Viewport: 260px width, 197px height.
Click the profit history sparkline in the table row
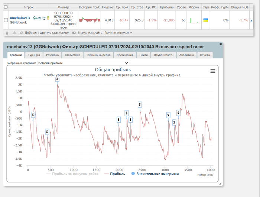(x=90, y=20)
